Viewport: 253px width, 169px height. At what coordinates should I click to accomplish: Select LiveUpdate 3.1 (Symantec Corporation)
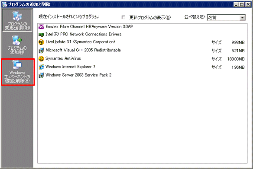[80, 42]
